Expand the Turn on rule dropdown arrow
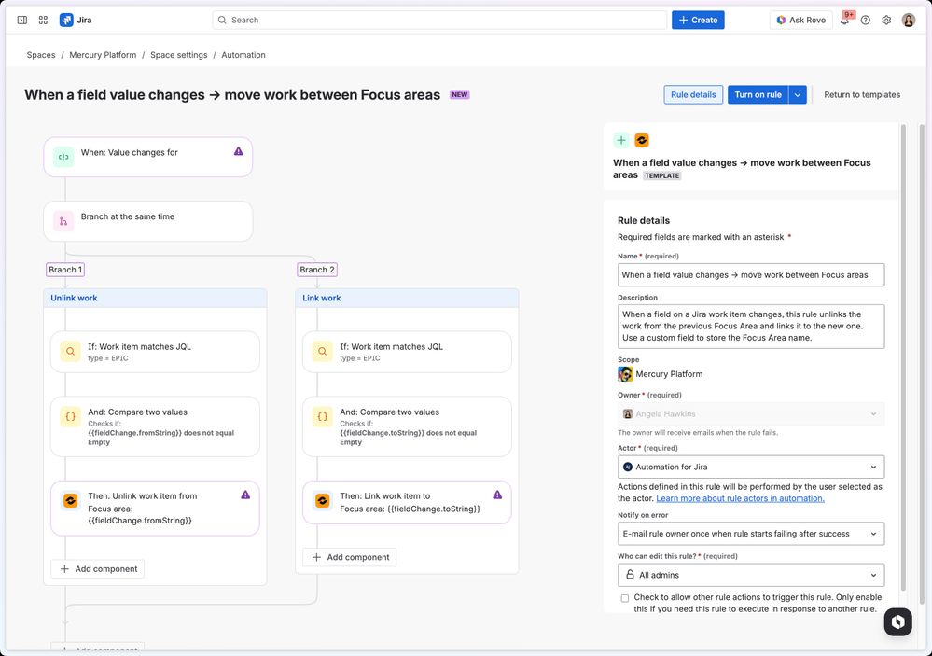The width and height of the screenshot is (932, 656). pos(798,94)
